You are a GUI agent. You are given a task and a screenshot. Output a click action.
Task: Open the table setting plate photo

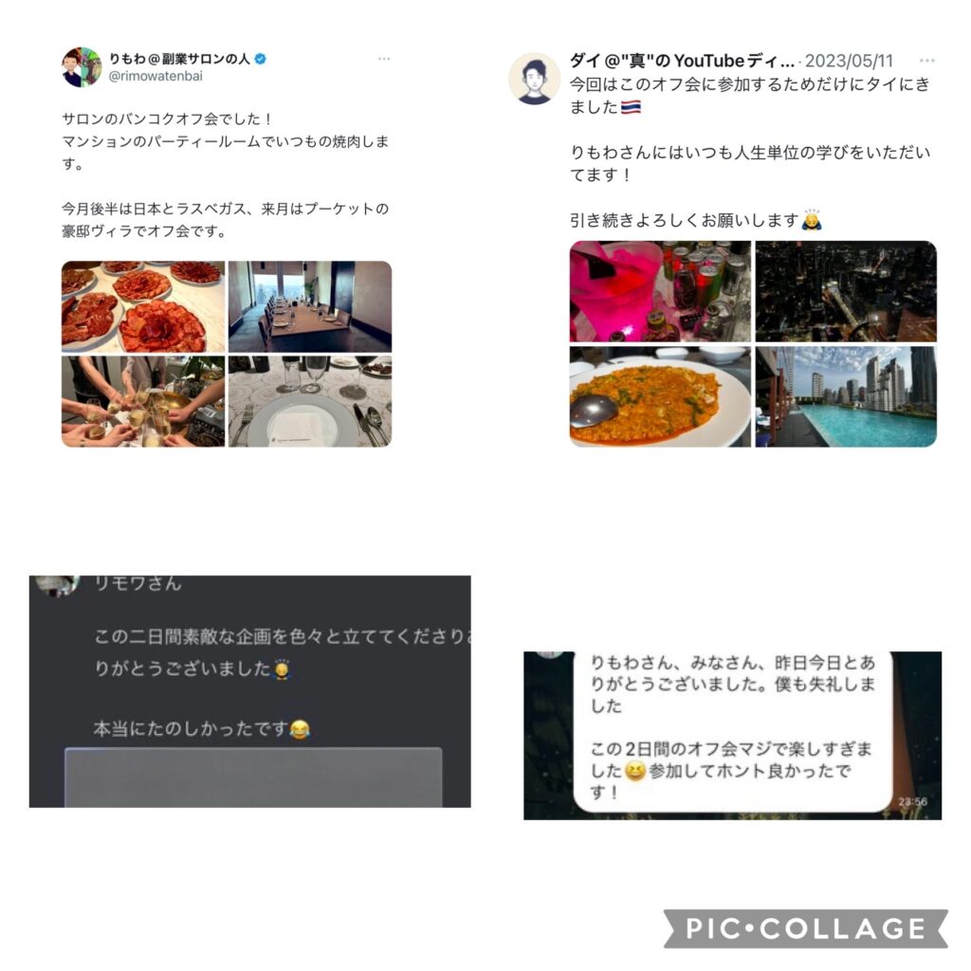point(310,401)
